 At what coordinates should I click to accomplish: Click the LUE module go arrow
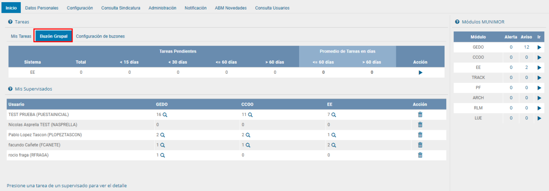539,118
